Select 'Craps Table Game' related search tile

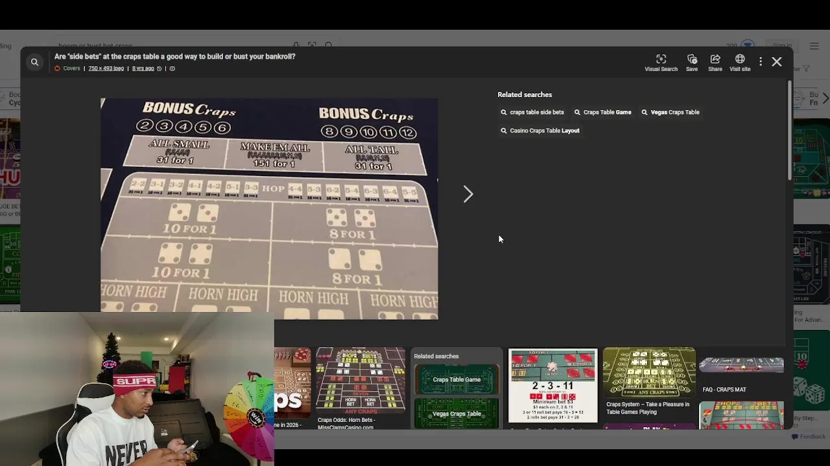pyautogui.click(x=456, y=379)
